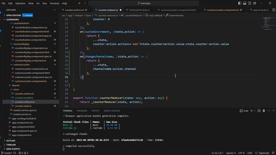
Task: Switch to PROBLEMS panel tab
Action: tap(82, 111)
